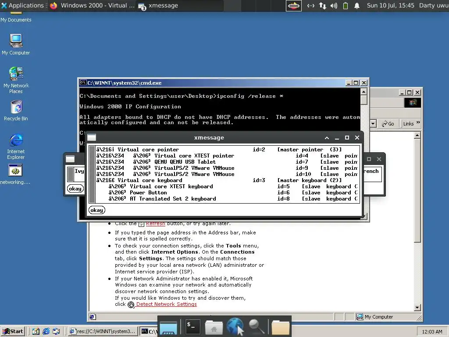Click the Refresh link in error page

tap(156, 223)
